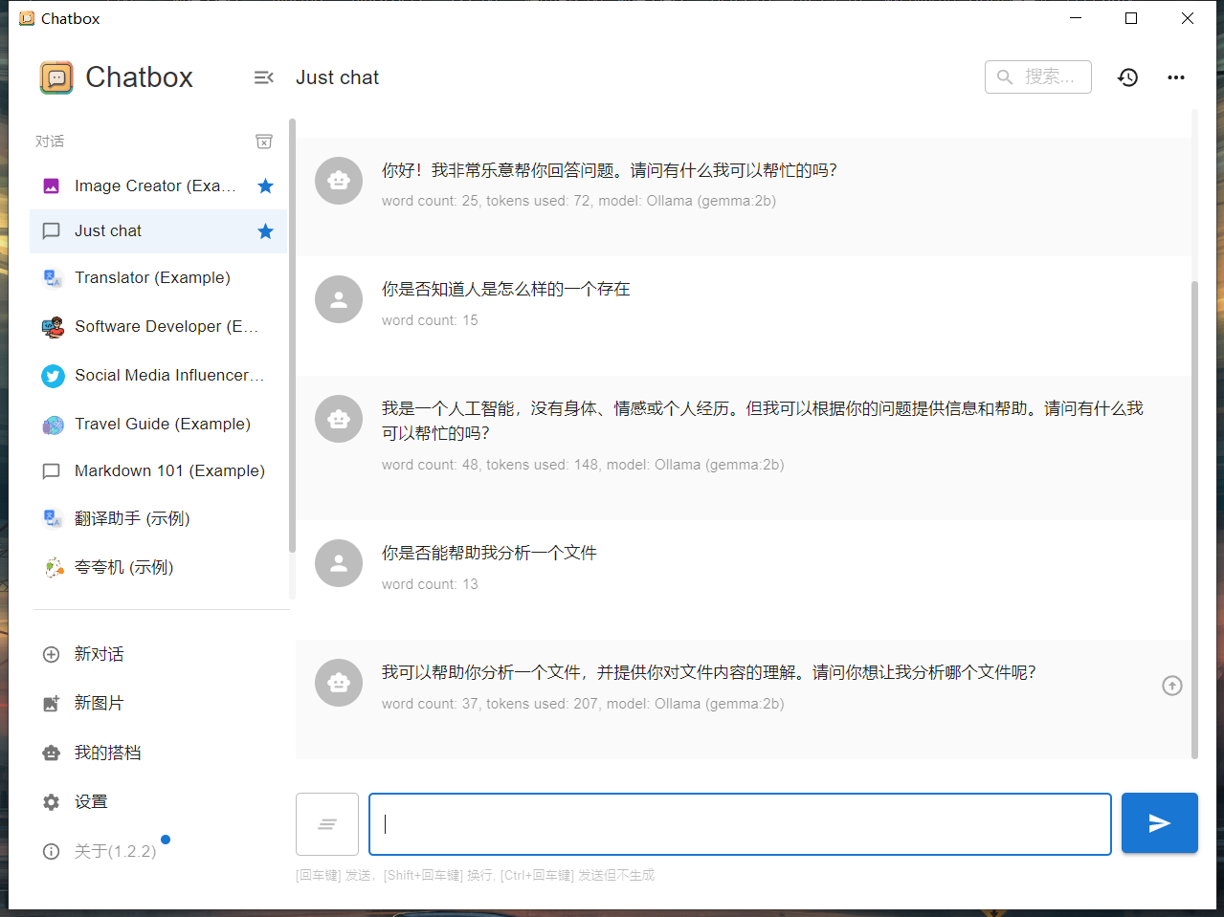Open Social Media Influencer conversation
The image size is (1224, 917).
click(158, 376)
